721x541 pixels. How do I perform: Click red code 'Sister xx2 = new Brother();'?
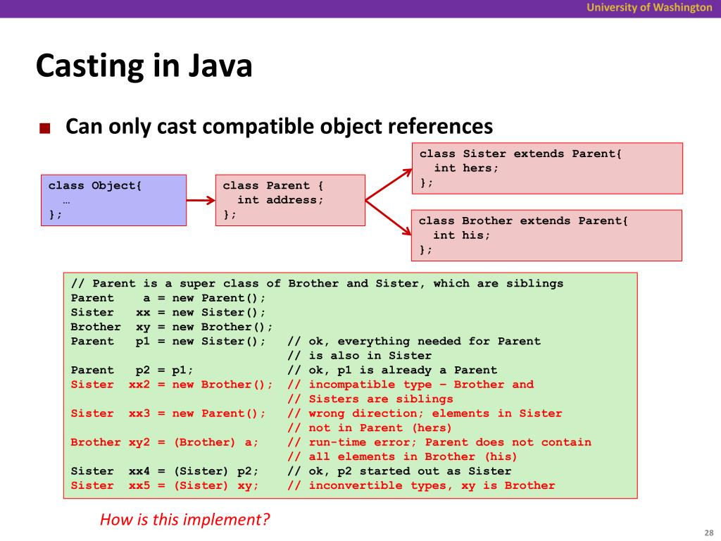coord(172,385)
